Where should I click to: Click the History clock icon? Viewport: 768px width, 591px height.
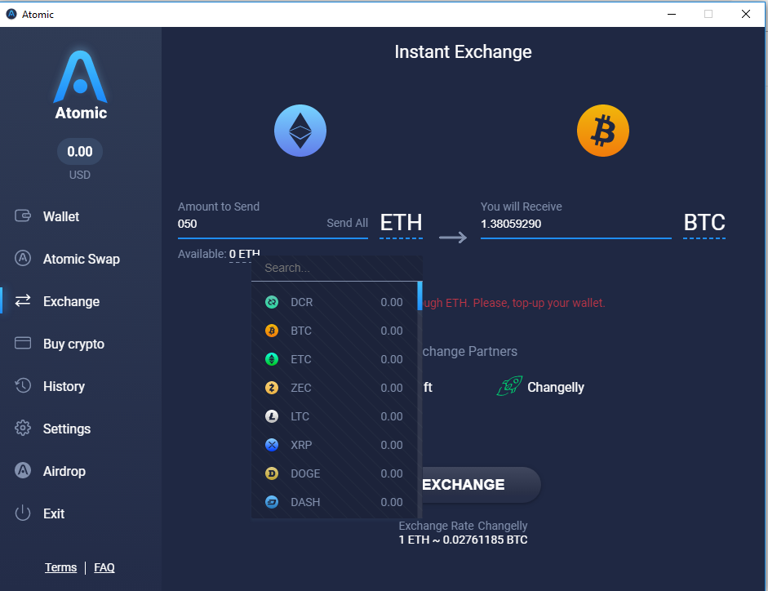click(23, 385)
